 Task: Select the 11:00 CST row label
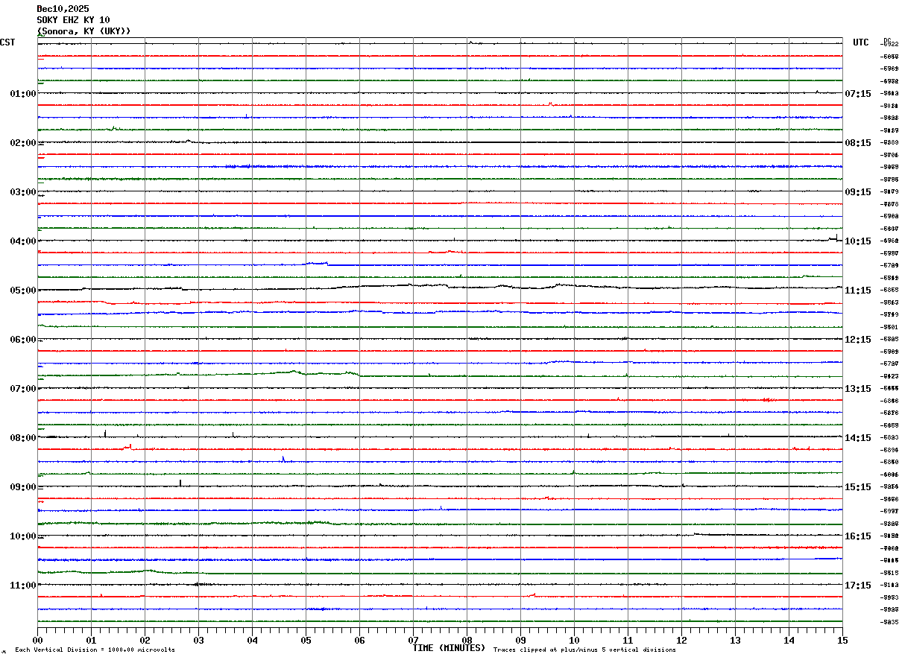coord(23,586)
